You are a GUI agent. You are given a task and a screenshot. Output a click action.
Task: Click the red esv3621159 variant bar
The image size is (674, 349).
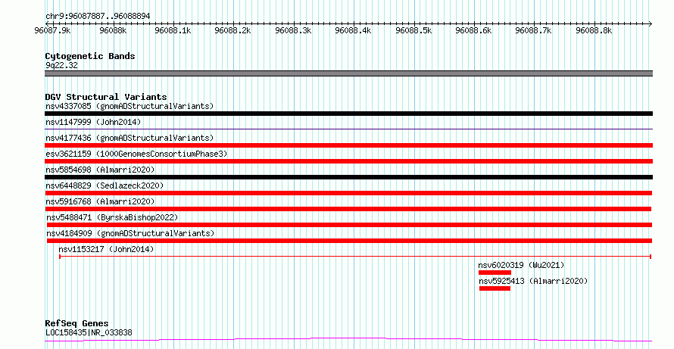tap(348, 161)
